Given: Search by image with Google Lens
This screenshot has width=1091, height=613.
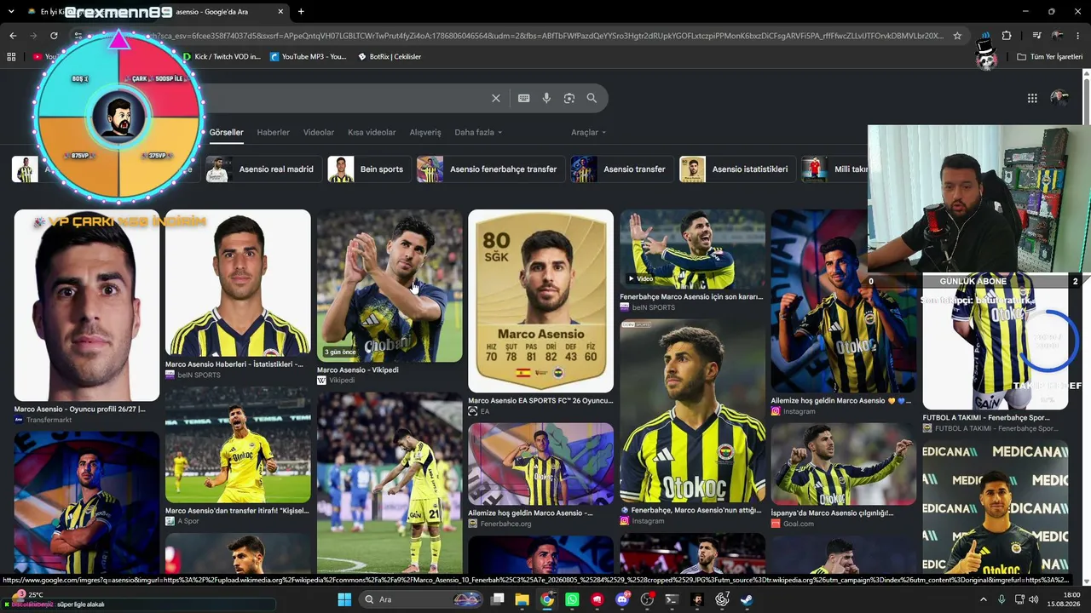Looking at the screenshot, I should [x=569, y=98].
